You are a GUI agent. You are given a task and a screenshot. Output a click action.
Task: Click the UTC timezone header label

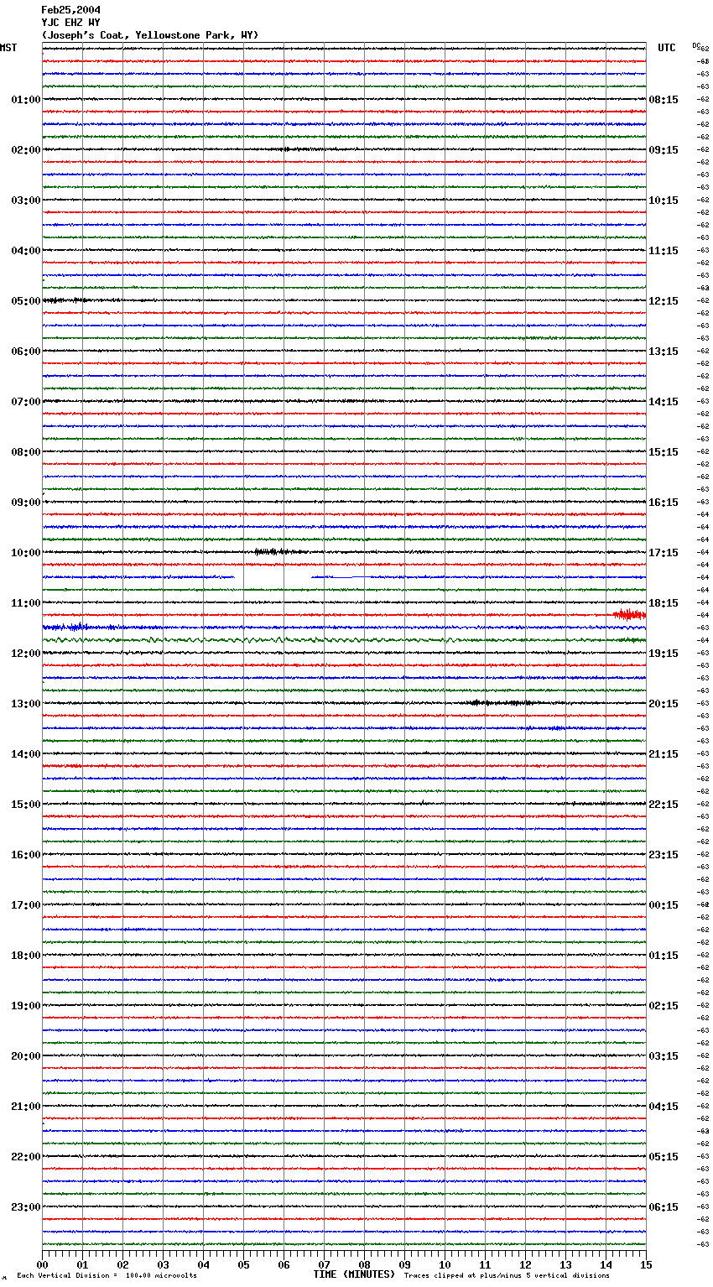tap(667, 48)
